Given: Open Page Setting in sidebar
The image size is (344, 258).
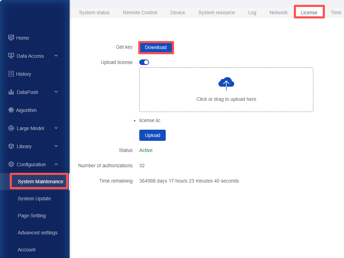Looking at the screenshot, I should pos(32,216).
